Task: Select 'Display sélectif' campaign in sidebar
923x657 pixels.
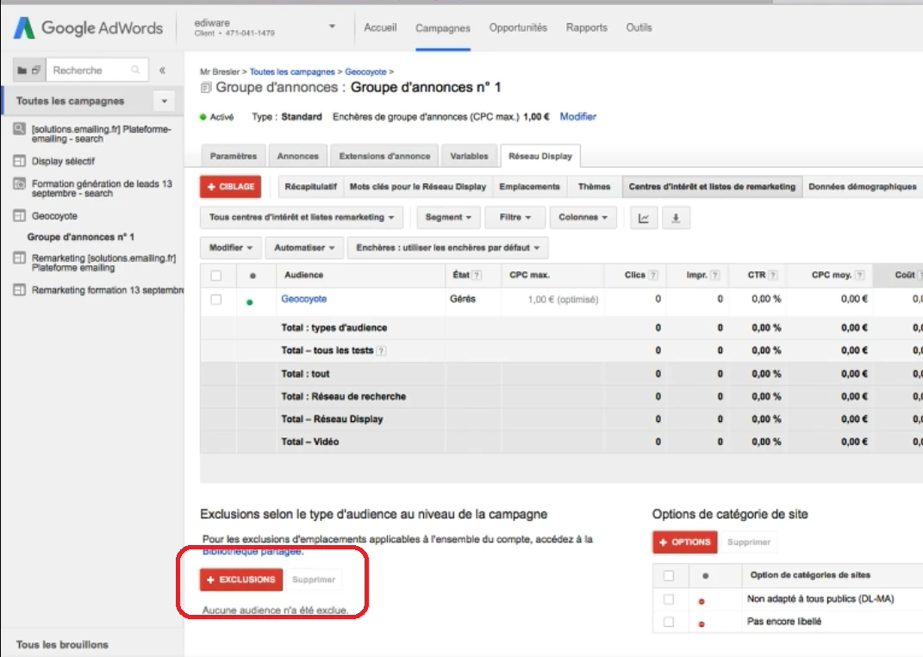Action: tap(63, 161)
